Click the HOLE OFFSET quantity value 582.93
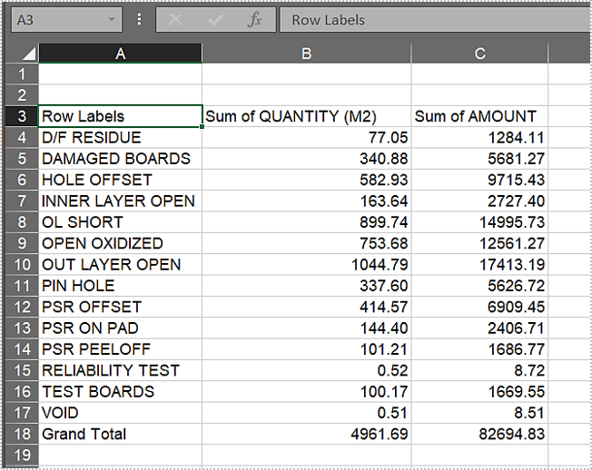592x470 pixels. (306, 180)
